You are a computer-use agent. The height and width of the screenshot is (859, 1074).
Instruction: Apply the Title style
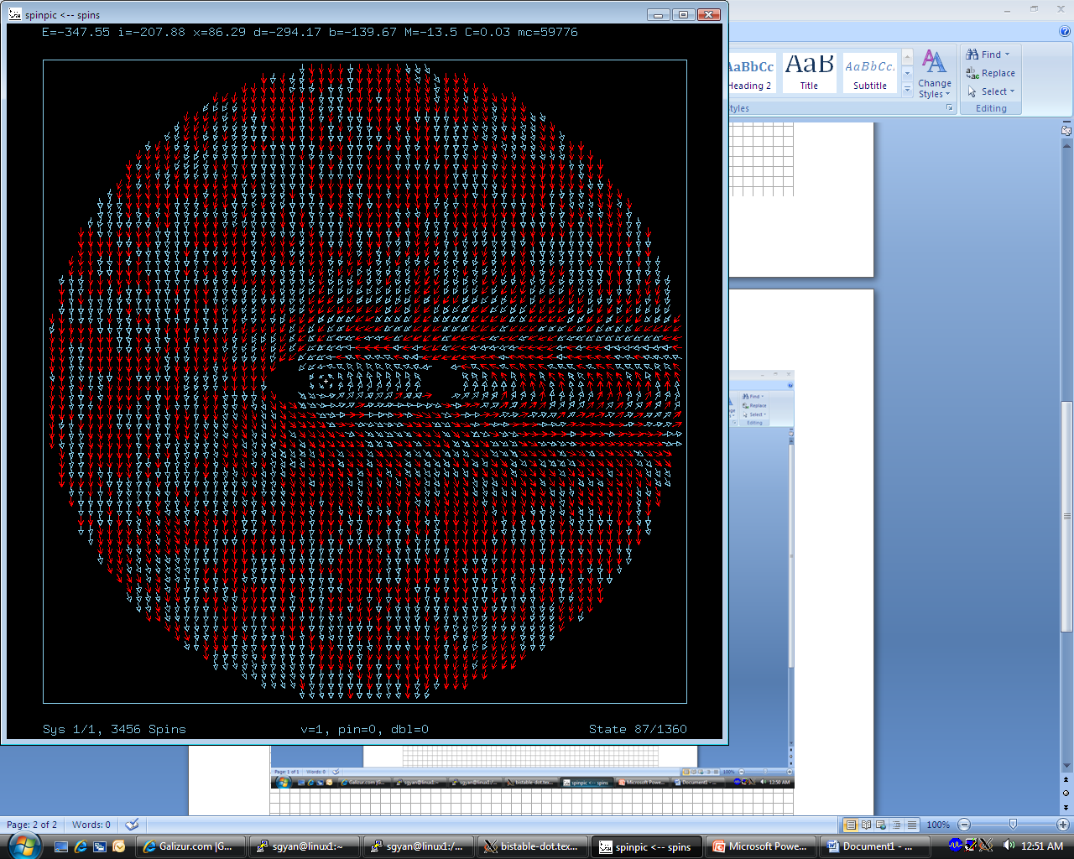click(x=809, y=73)
